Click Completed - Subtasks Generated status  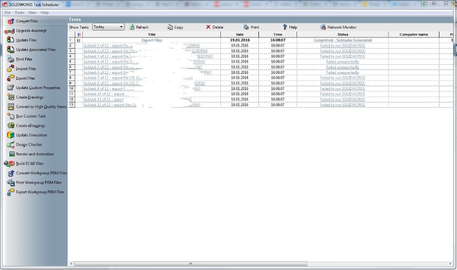342,40
